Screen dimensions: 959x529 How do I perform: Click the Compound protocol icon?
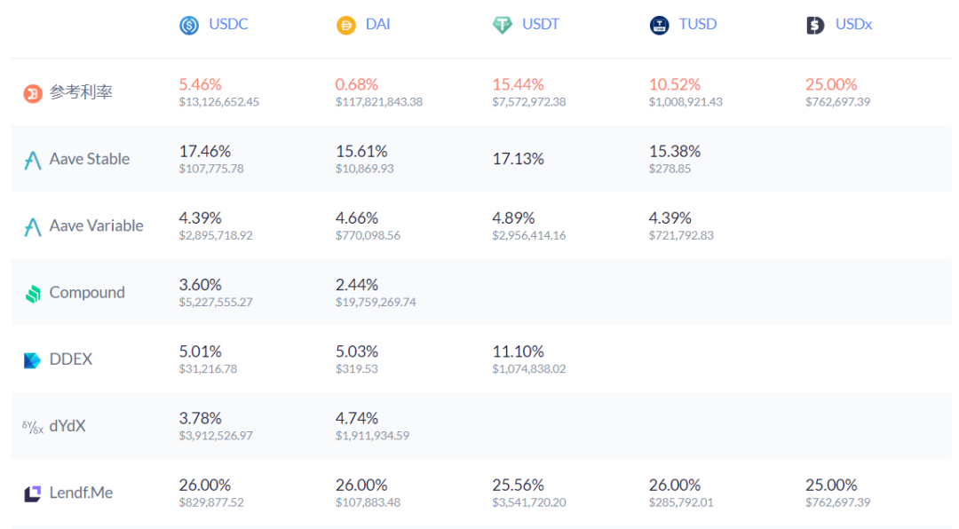pos(34,292)
